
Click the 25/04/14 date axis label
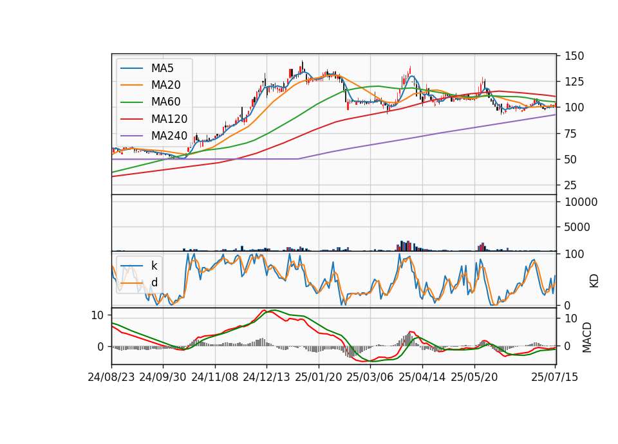(422, 377)
